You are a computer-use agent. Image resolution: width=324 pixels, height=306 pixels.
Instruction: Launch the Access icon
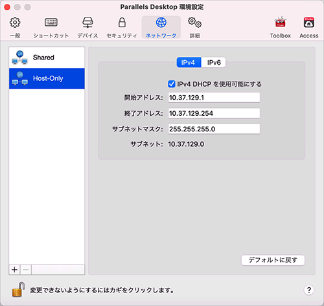pos(309,23)
